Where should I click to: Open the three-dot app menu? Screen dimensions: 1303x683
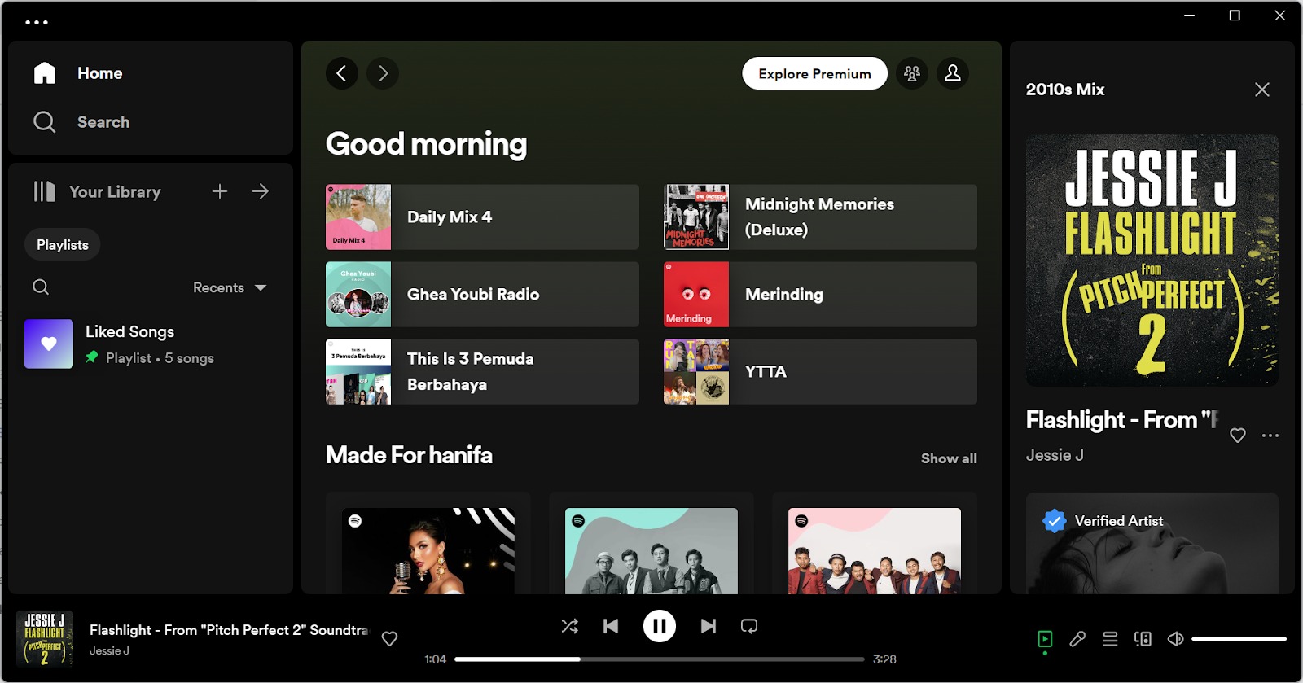click(x=37, y=22)
